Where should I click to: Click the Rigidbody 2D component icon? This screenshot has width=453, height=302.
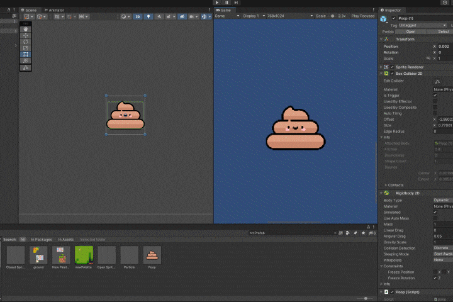pyautogui.click(x=386, y=193)
